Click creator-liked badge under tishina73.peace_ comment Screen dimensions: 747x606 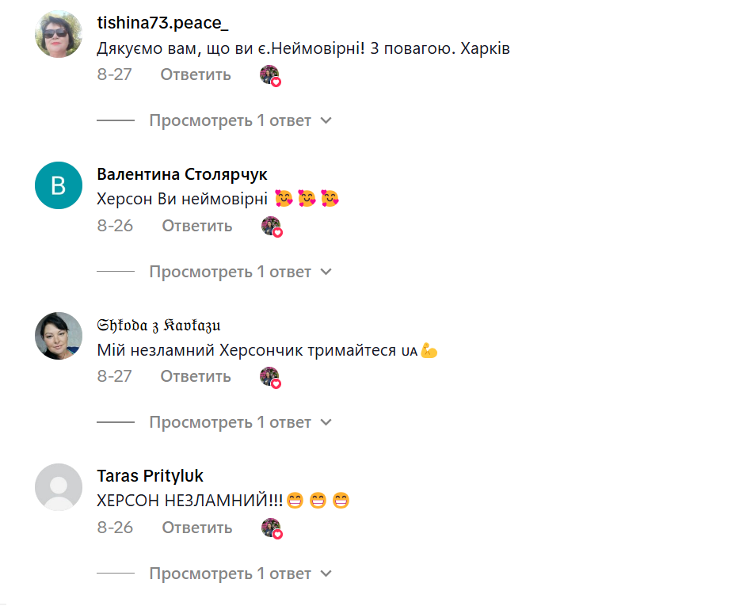270,75
